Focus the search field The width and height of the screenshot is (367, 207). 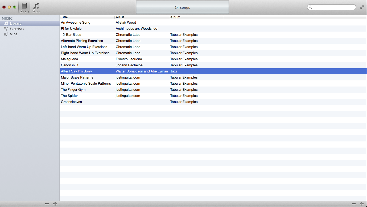click(x=332, y=7)
